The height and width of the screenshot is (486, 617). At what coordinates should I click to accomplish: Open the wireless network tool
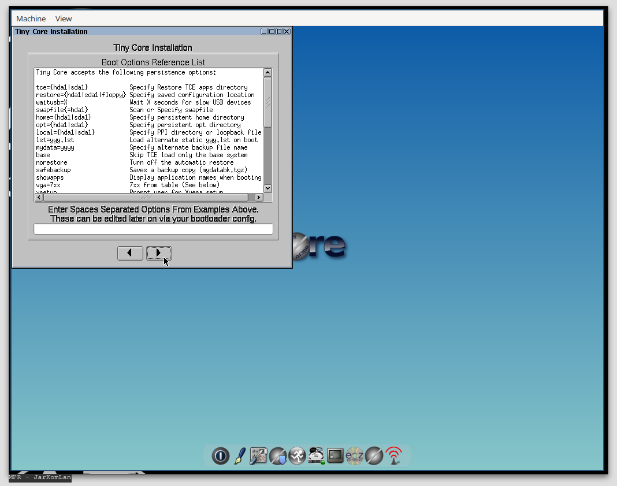click(x=394, y=456)
